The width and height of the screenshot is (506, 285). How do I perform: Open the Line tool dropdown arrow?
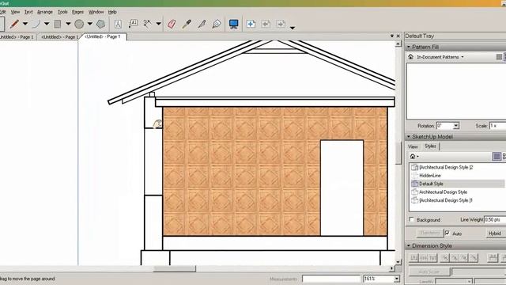(x=25, y=24)
